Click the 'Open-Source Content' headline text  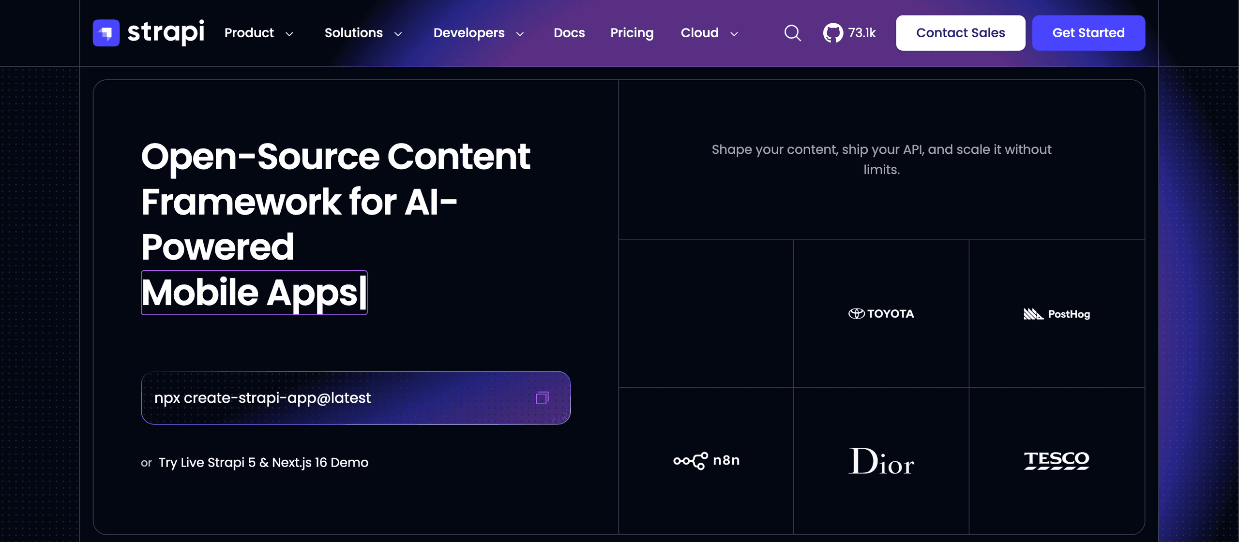(335, 157)
